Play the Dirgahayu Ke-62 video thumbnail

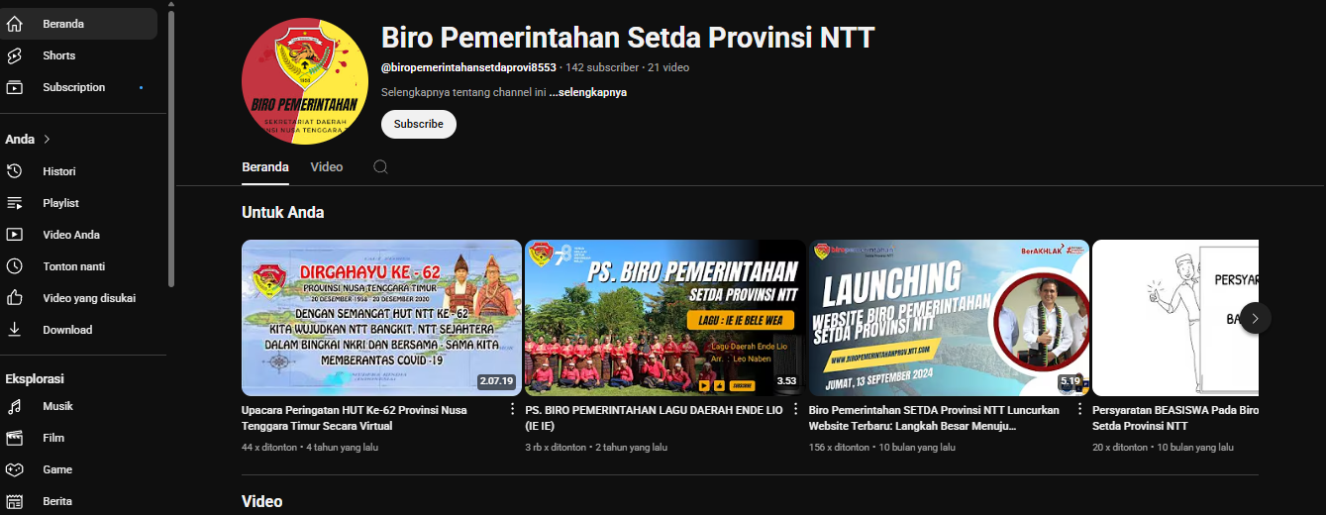381,318
